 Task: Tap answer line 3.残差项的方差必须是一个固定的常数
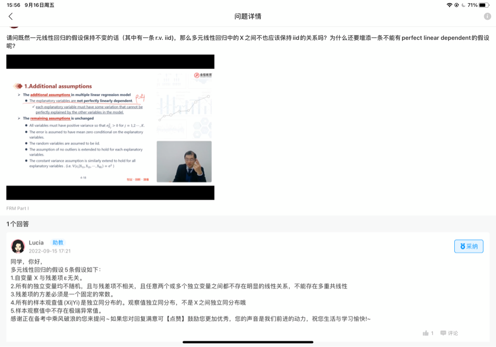(62, 295)
